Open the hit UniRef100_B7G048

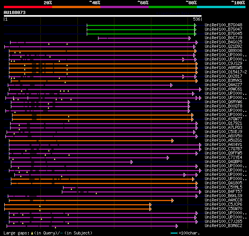[x=223, y=25]
